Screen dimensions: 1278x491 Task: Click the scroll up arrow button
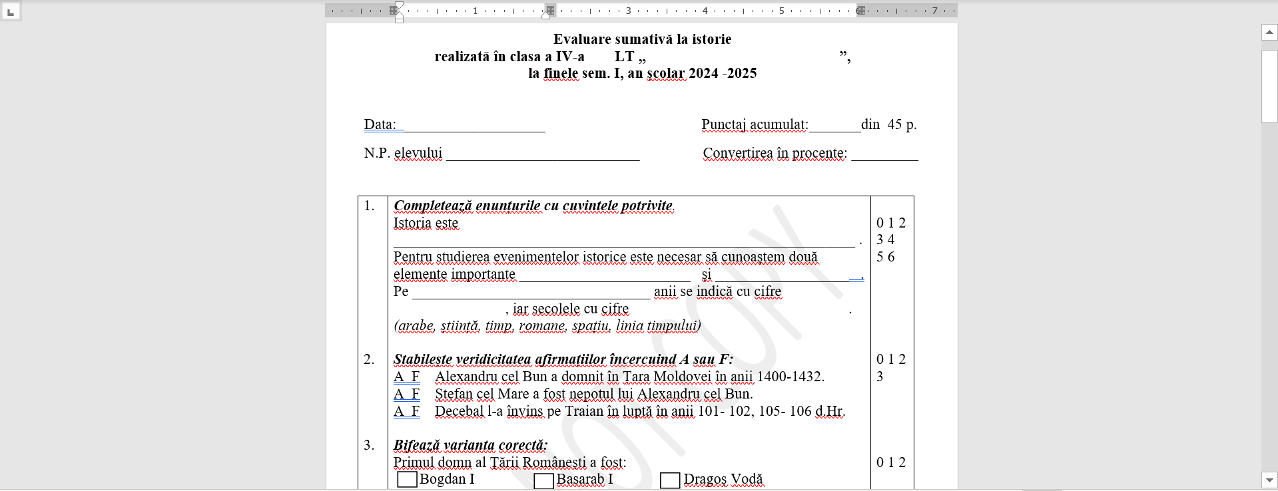1269,32
